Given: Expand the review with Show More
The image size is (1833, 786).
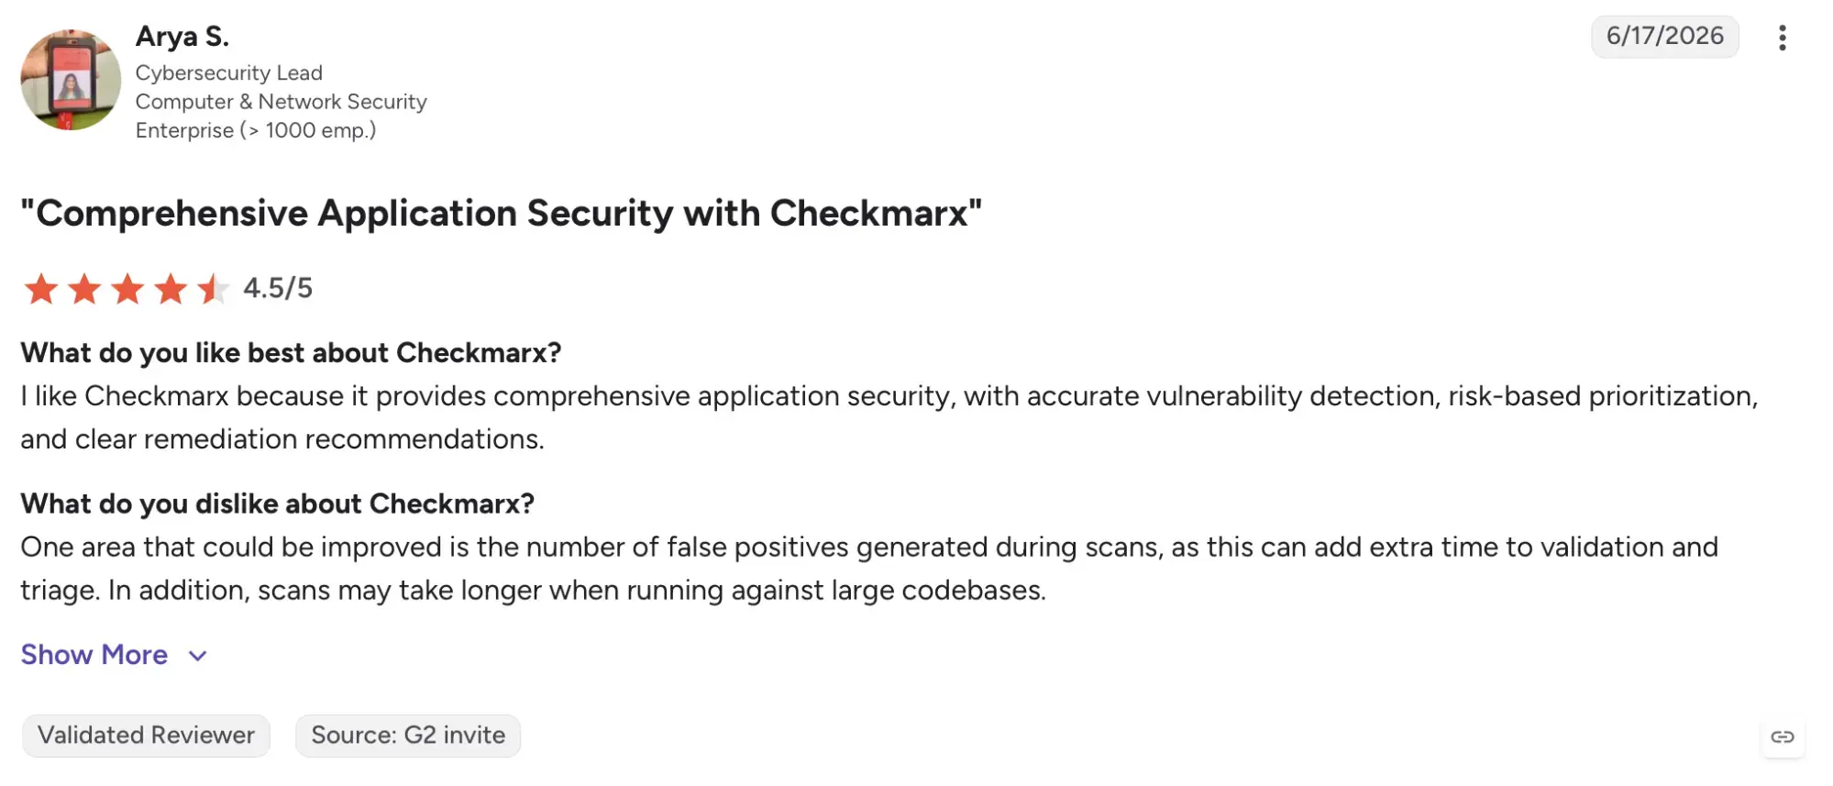Looking at the screenshot, I should [x=94, y=655].
